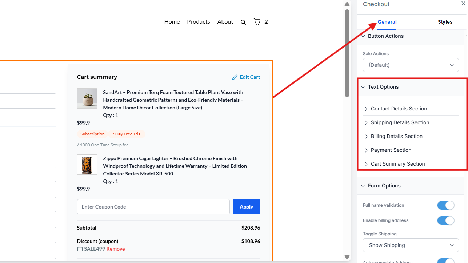This screenshot has width=468, height=263.
Task: Click the coupon tag icon near SALE499
Action: pos(80,249)
